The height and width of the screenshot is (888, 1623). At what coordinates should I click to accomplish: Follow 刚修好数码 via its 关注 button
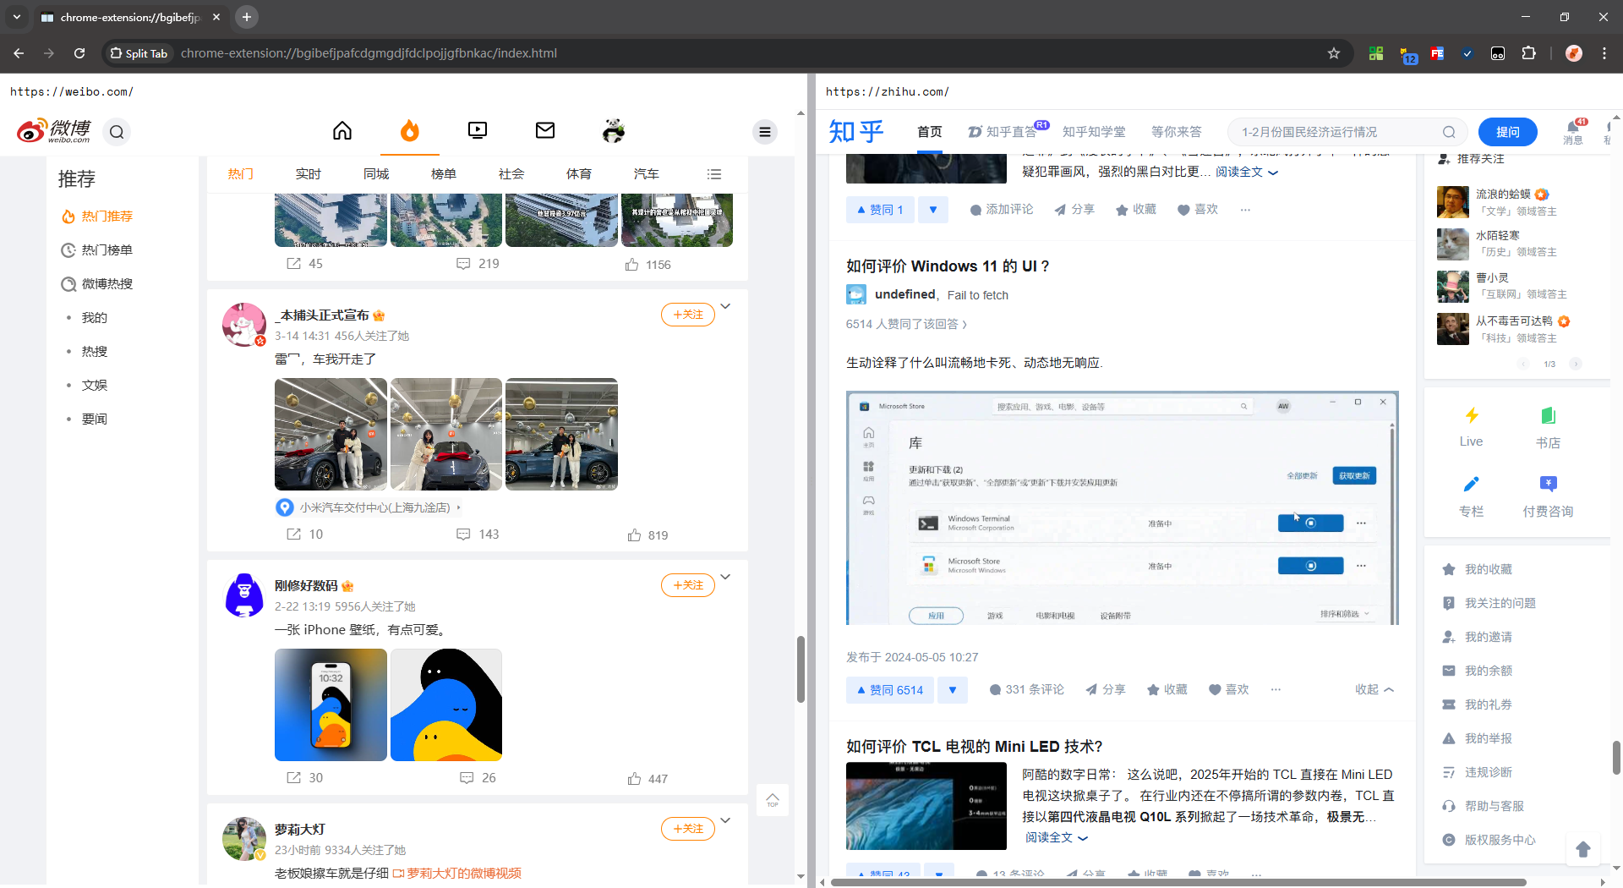[687, 584]
